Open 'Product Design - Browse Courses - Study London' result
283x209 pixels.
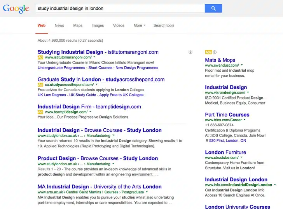click(98, 158)
